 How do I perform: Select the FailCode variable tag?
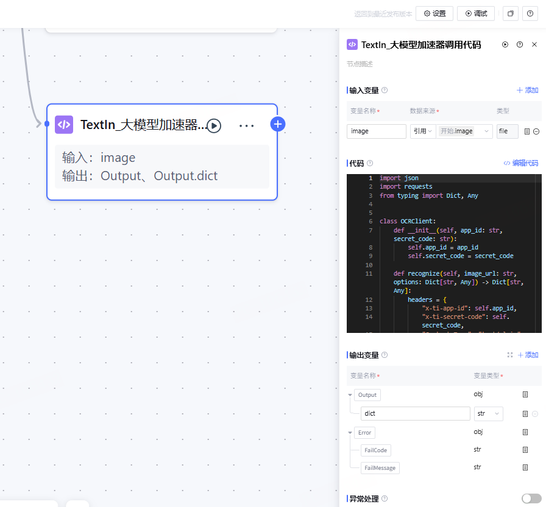(376, 450)
